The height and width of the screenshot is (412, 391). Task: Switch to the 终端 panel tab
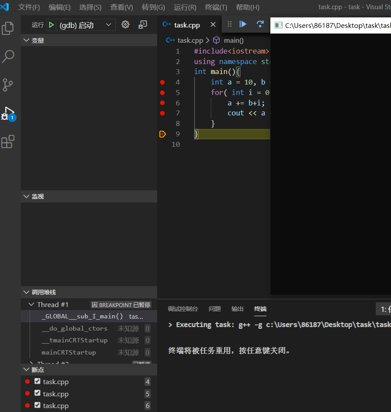260,309
